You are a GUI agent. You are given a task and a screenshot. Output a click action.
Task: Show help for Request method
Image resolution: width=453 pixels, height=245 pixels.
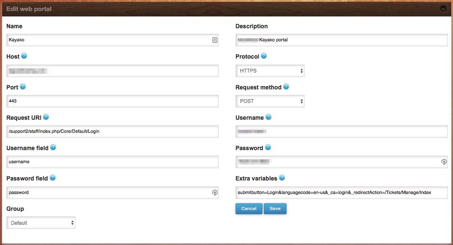coord(286,86)
